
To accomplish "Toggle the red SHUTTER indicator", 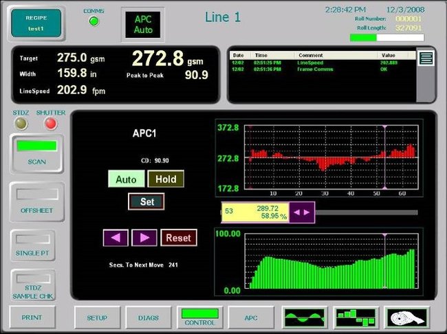I will (50, 123).
